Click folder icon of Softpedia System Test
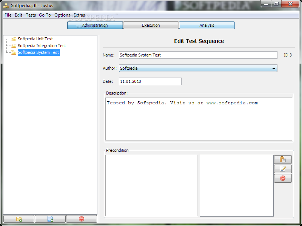302x226 pixels. pos(14,52)
